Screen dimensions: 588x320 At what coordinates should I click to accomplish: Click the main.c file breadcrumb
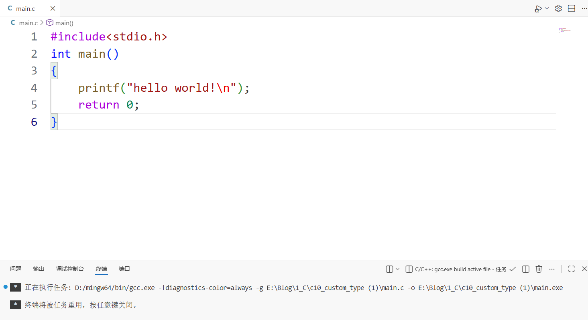(x=28, y=23)
